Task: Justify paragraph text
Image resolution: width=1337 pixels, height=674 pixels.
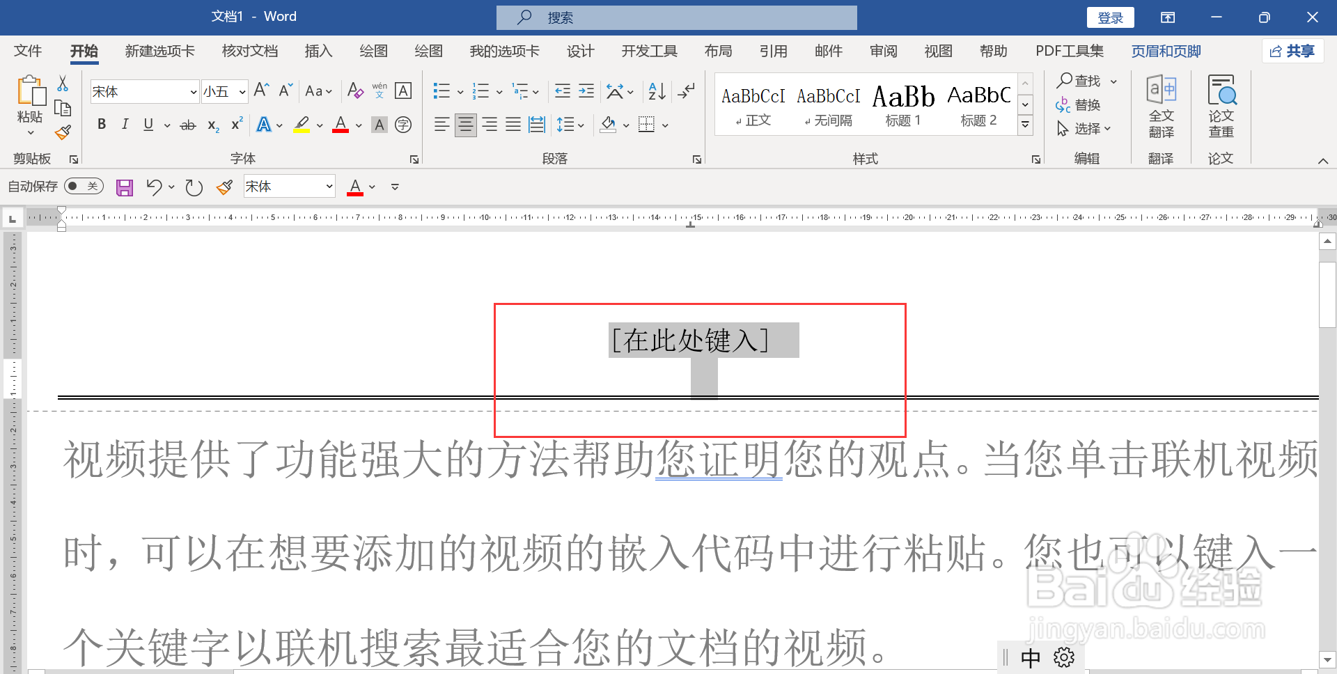Action: (513, 125)
